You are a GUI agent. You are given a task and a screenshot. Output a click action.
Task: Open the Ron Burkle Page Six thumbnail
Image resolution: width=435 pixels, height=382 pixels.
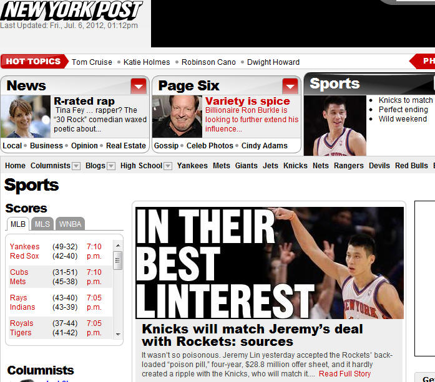(177, 117)
